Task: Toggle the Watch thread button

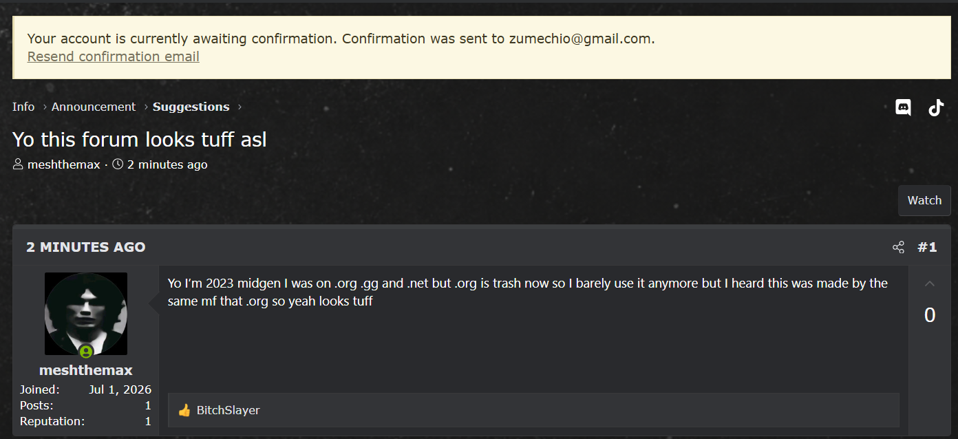Action: coord(924,200)
